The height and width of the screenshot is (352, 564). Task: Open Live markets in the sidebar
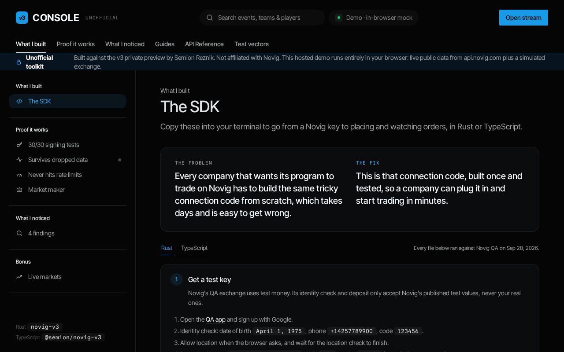(x=67, y=277)
